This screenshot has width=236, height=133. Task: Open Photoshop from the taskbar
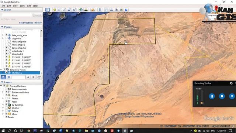[x=35, y=131]
